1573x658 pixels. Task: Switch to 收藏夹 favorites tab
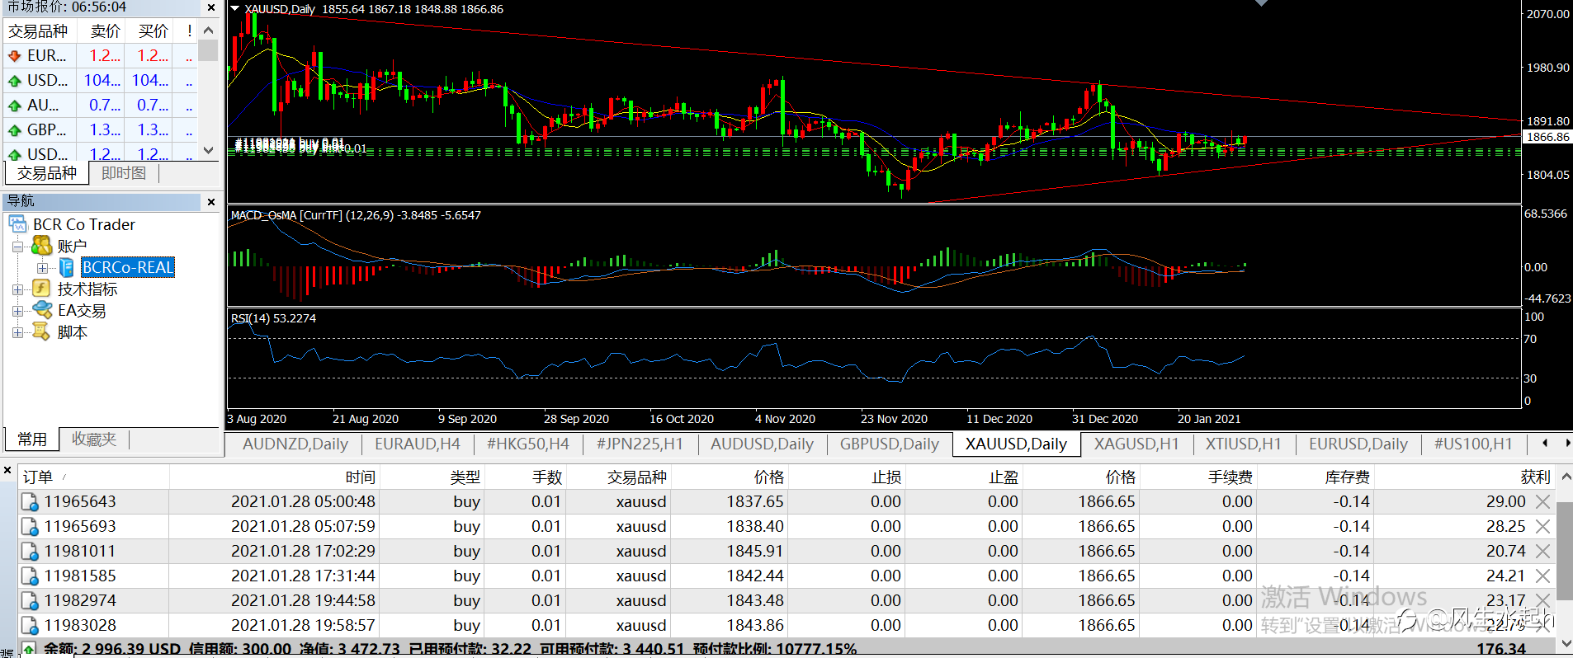(94, 439)
